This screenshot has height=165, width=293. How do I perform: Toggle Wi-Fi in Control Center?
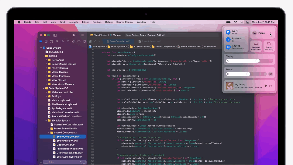228,32
